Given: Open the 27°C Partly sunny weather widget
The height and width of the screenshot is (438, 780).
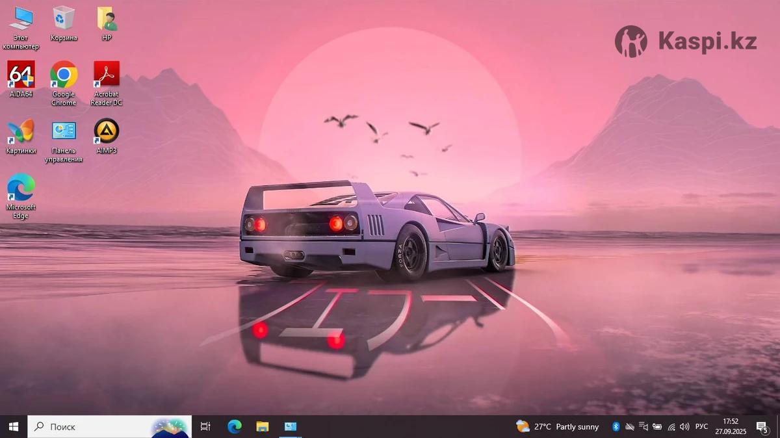Looking at the screenshot, I should tap(558, 426).
